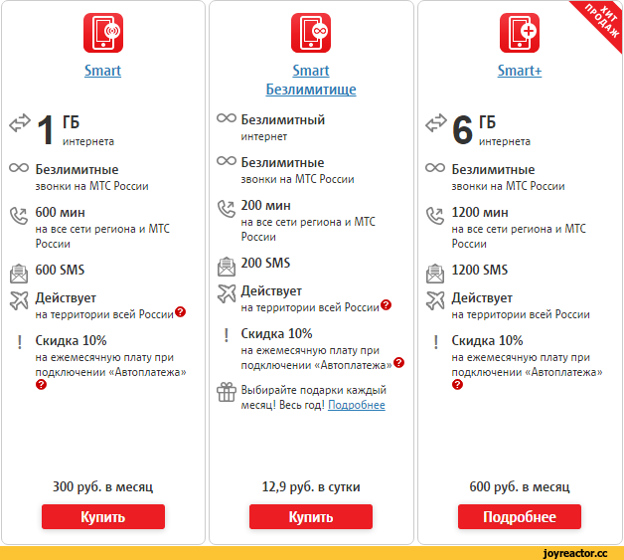Click the 1200 SMS text
The width and height of the screenshot is (624, 560).
click(x=480, y=270)
